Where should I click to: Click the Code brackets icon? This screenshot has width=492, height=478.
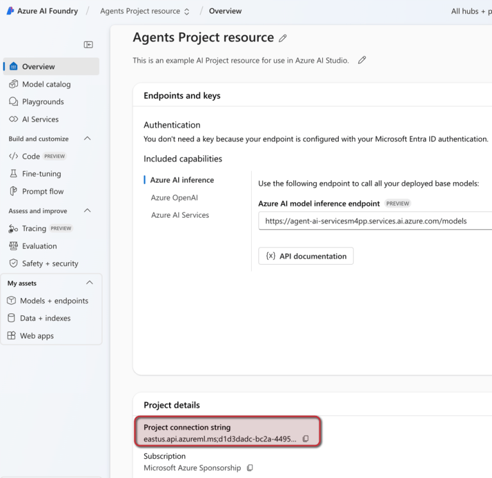coord(13,156)
